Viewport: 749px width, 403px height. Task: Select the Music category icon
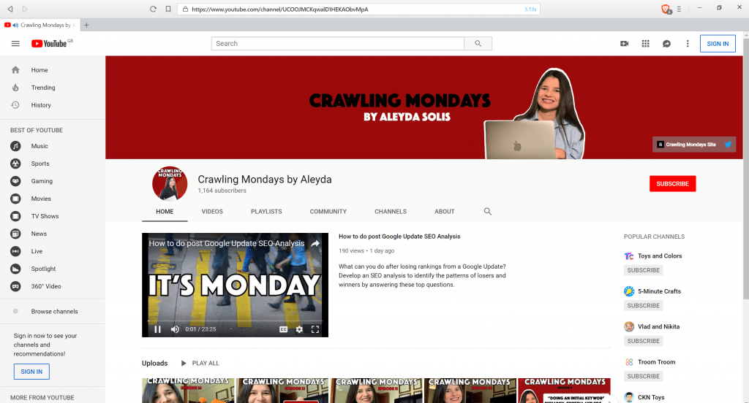[x=16, y=146]
